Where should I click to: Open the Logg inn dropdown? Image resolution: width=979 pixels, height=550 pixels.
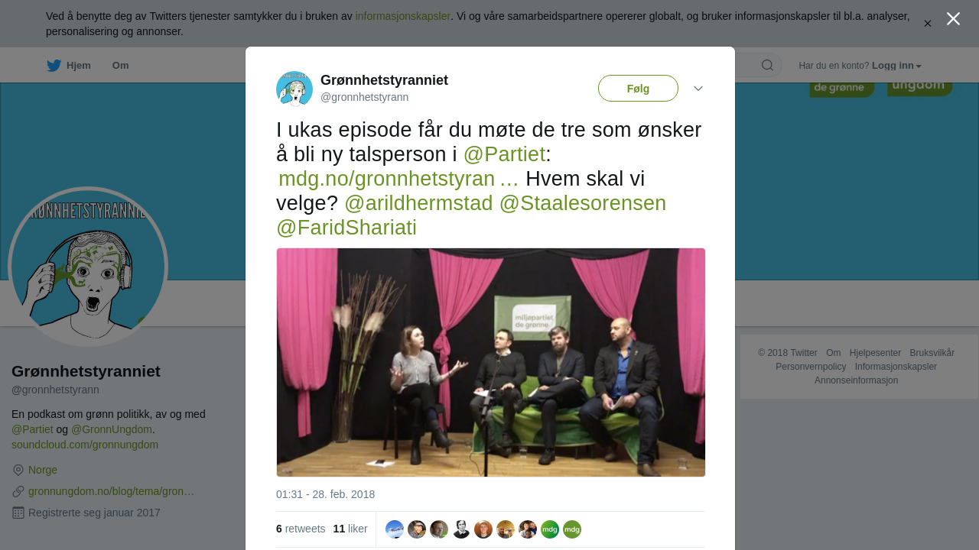click(896, 66)
